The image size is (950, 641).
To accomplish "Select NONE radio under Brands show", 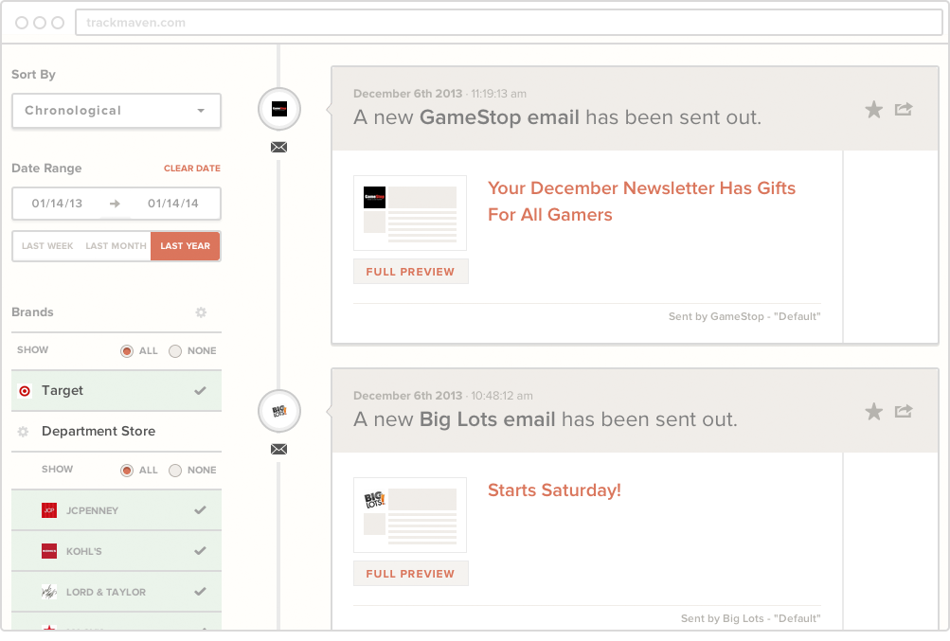I will coord(175,351).
